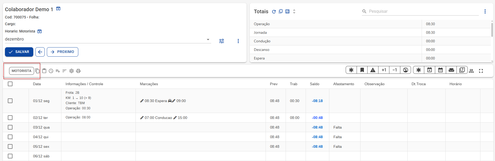Check the 04/12 qui row
Screen dimensions: 495x161
[10, 137]
